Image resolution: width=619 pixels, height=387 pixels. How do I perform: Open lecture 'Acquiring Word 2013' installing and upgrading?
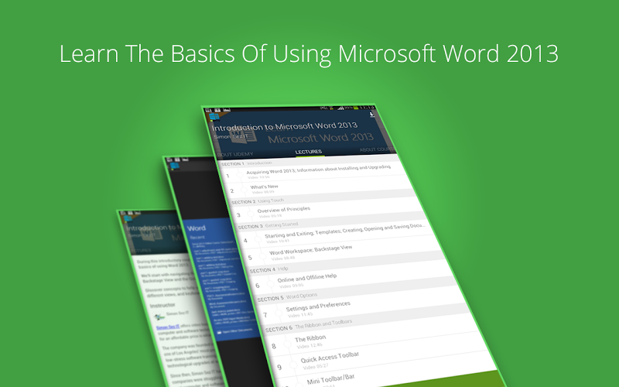tap(318, 170)
